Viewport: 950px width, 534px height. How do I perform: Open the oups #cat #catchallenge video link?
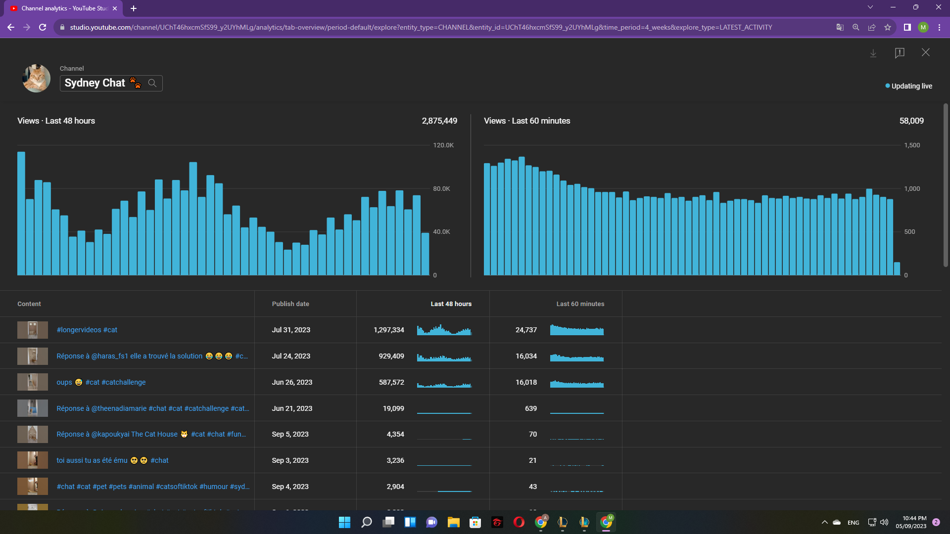point(101,382)
